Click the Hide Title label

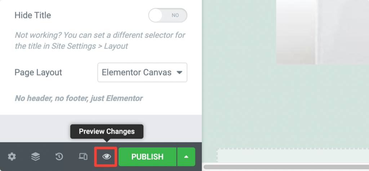point(33,15)
